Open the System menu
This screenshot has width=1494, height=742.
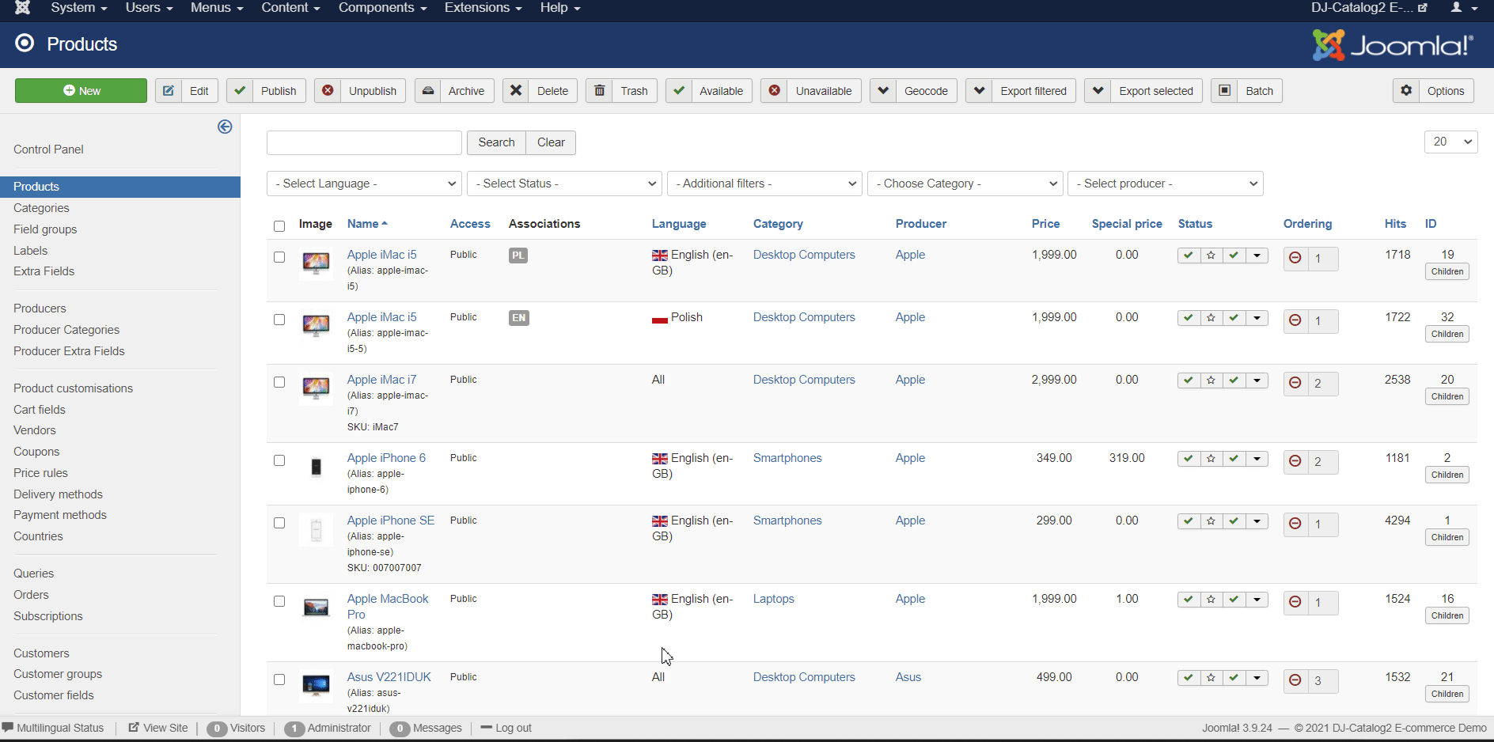pyautogui.click(x=79, y=8)
